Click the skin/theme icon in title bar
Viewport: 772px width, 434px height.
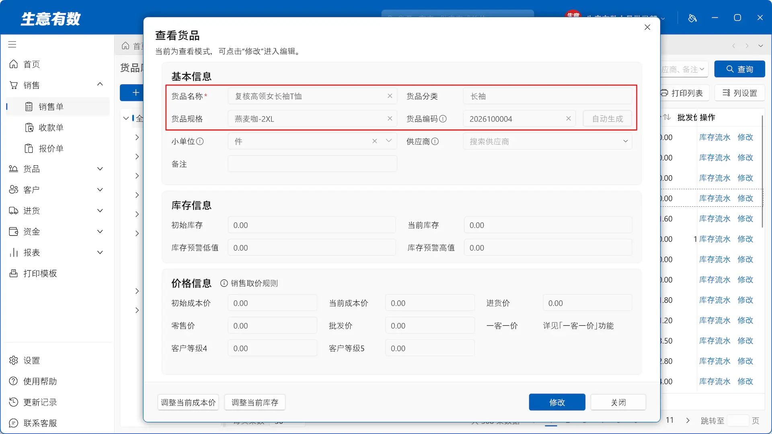pos(692,18)
